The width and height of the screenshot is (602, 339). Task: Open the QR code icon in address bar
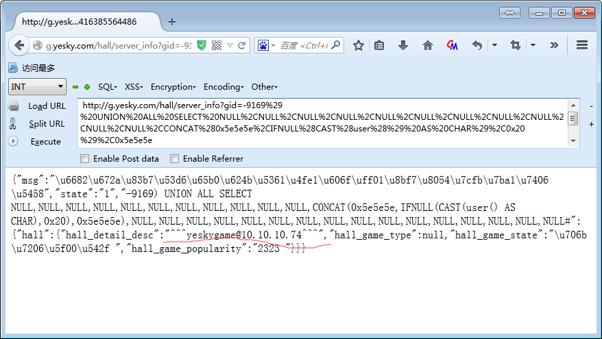[x=217, y=46]
